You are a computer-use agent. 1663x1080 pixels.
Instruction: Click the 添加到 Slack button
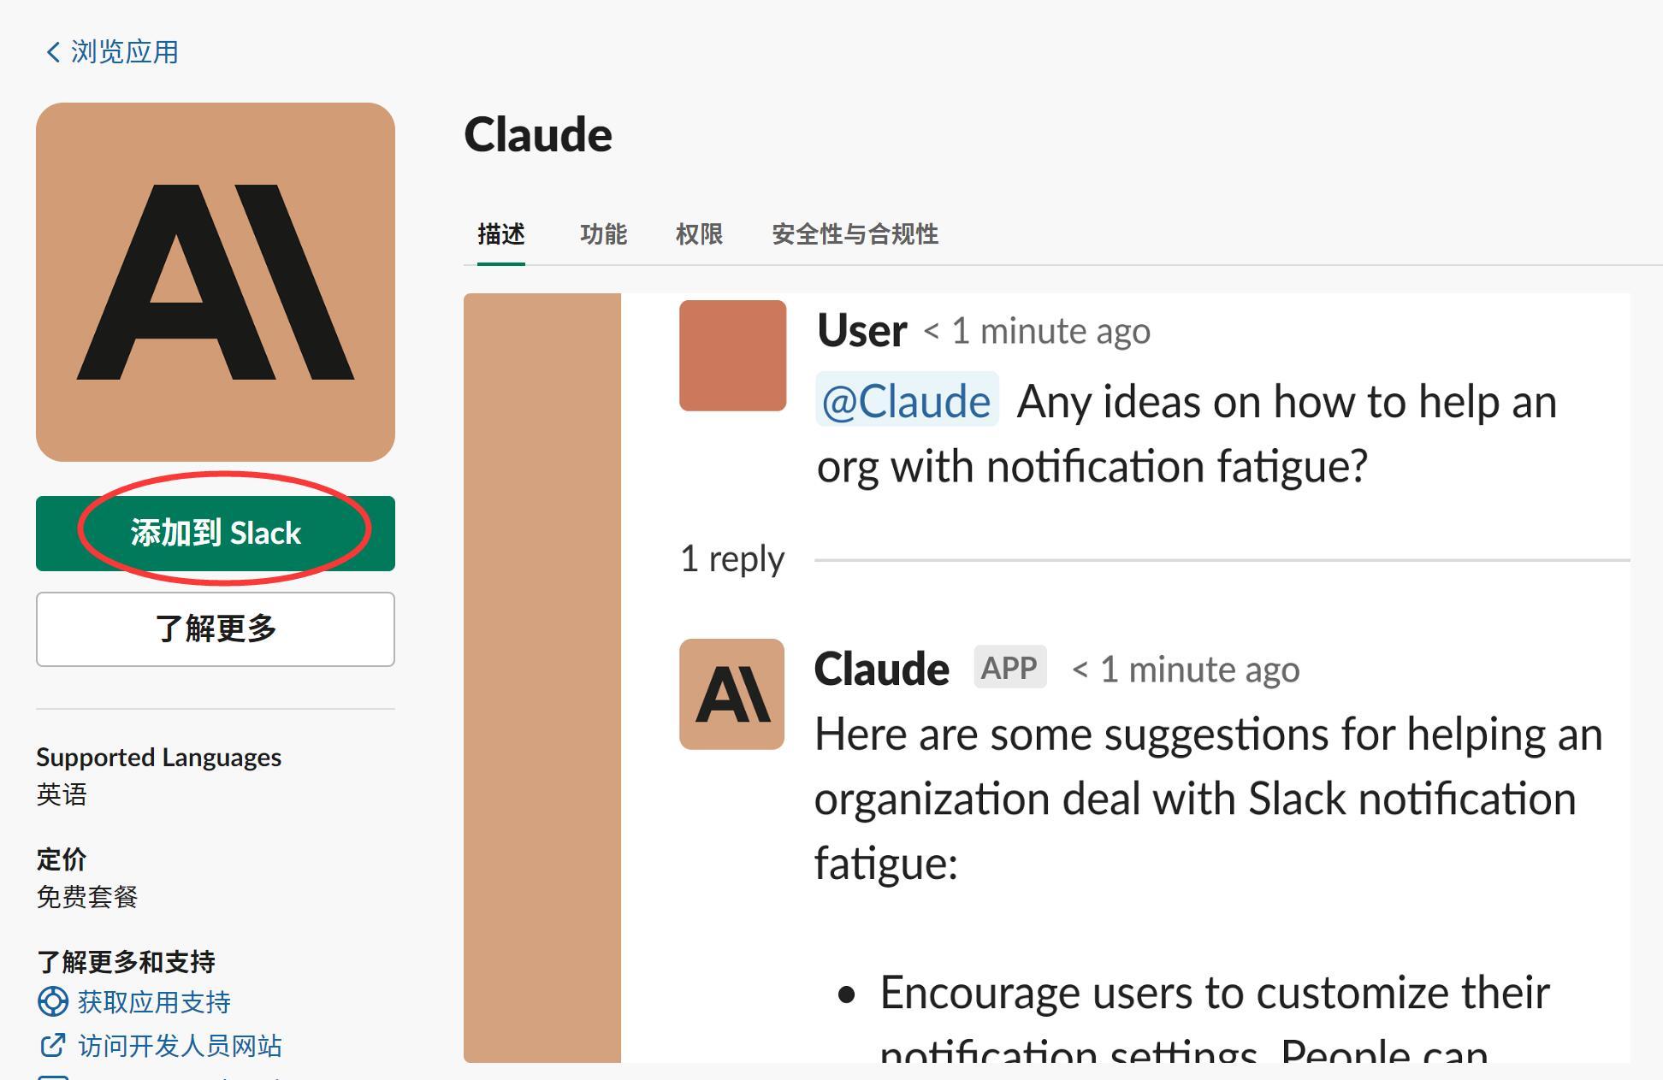(x=216, y=534)
